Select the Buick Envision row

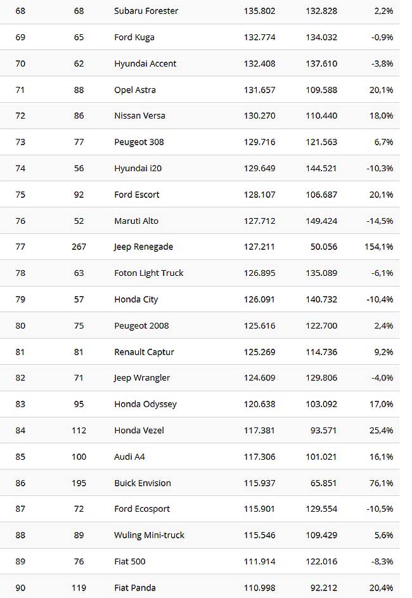point(200,483)
